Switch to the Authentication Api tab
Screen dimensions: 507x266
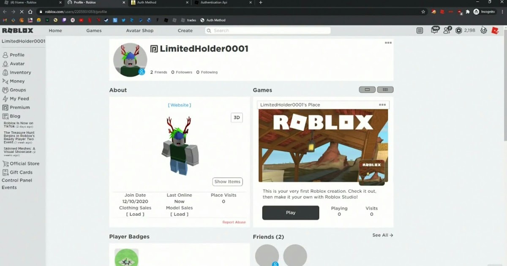tap(223, 3)
